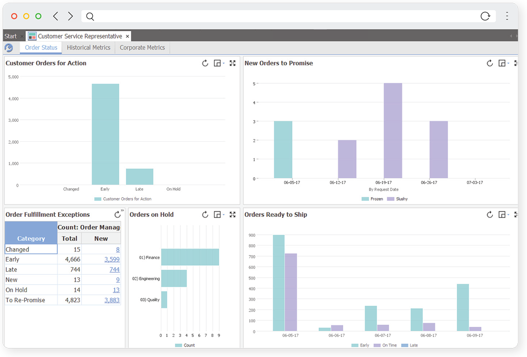
Task: Switch to the Historical Metrics tab
Action: (x=89, y=47)
